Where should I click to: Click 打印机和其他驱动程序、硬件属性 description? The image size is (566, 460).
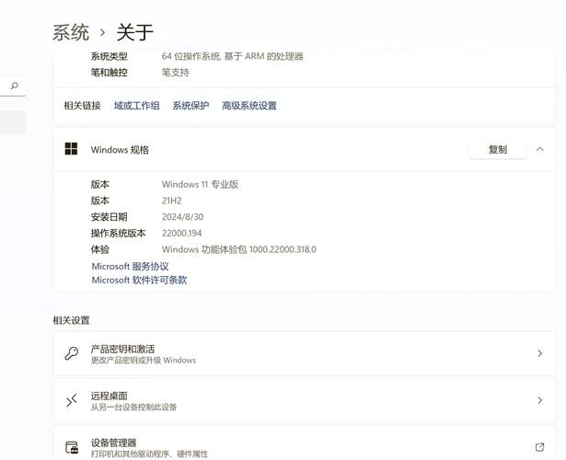click(x=149, y=454)
